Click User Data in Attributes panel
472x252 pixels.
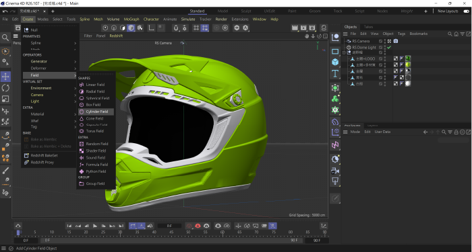382,132
